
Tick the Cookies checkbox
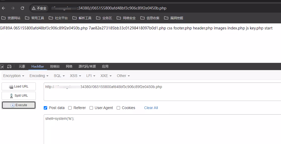click(x=119, y=108)
